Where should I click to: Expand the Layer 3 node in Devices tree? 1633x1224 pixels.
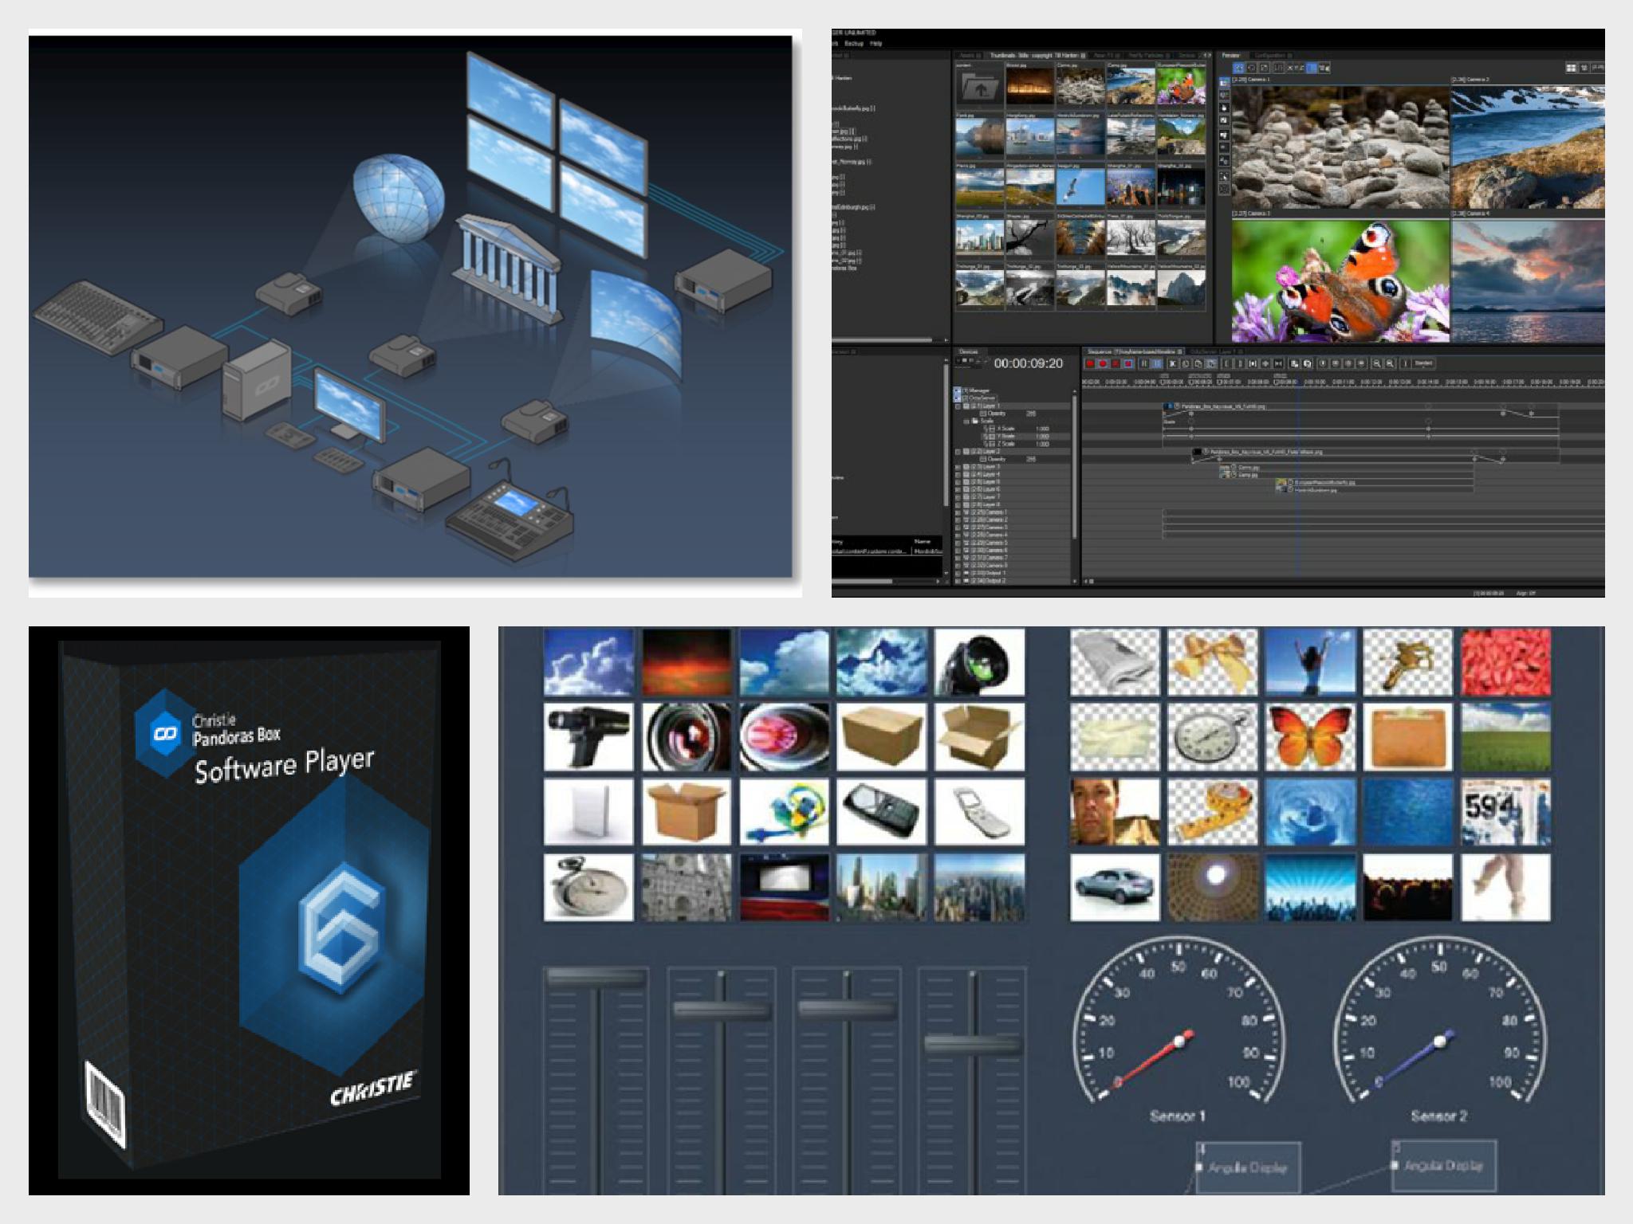[958, 467]
